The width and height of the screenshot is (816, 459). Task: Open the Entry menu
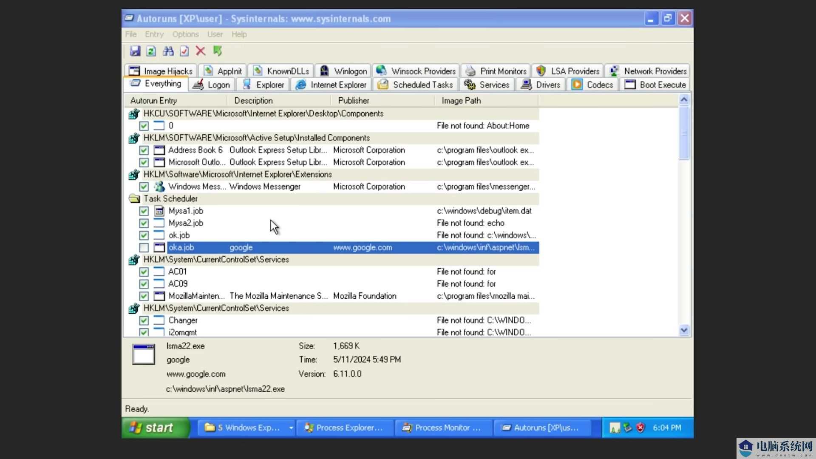154,34
